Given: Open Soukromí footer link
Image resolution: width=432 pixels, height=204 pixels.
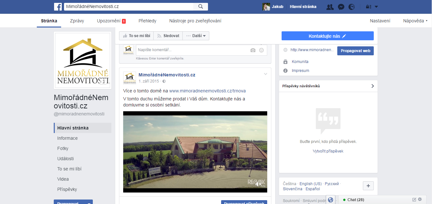Looking at the screenshot, I should click(291, 201).
